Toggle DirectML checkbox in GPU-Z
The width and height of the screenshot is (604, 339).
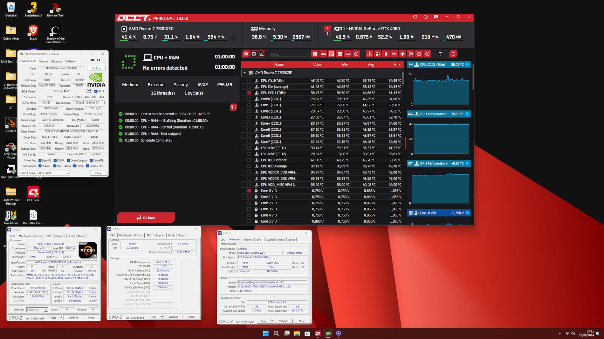pos(91,160)
